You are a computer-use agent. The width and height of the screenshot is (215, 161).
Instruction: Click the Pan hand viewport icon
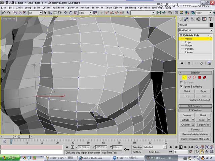[202, 152]
